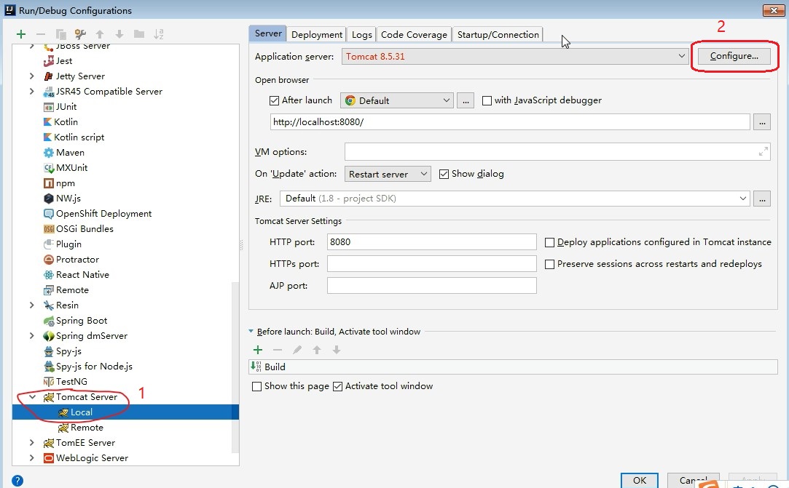Switch to Startup/Connection tab
The width and height of the screenshot is (789, 488).
click(498, 35)
